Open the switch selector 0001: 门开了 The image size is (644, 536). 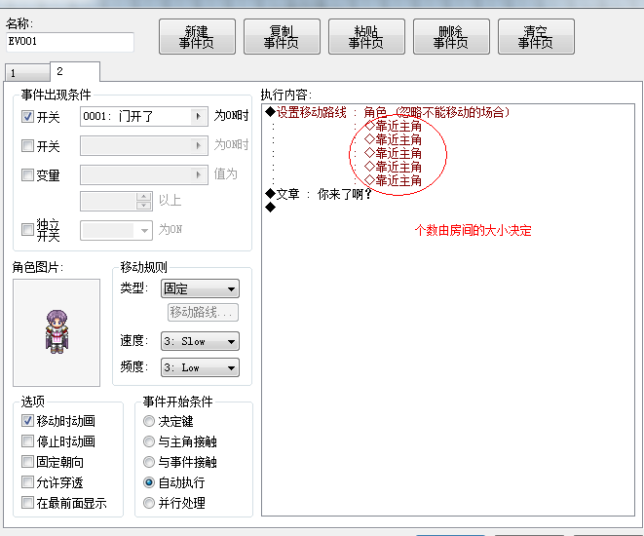(x=144, y=117)
